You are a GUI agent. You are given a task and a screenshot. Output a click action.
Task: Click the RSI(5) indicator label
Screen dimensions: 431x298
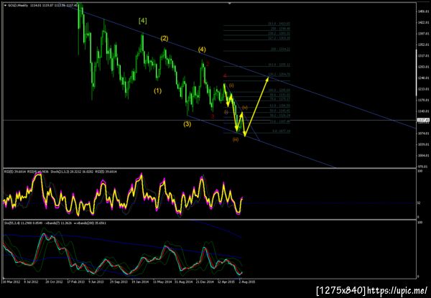[11, 172]
